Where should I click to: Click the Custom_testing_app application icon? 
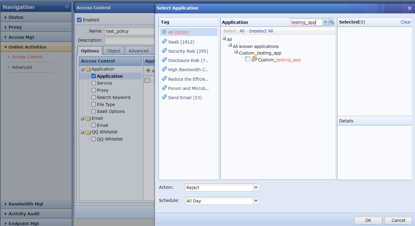254,59
